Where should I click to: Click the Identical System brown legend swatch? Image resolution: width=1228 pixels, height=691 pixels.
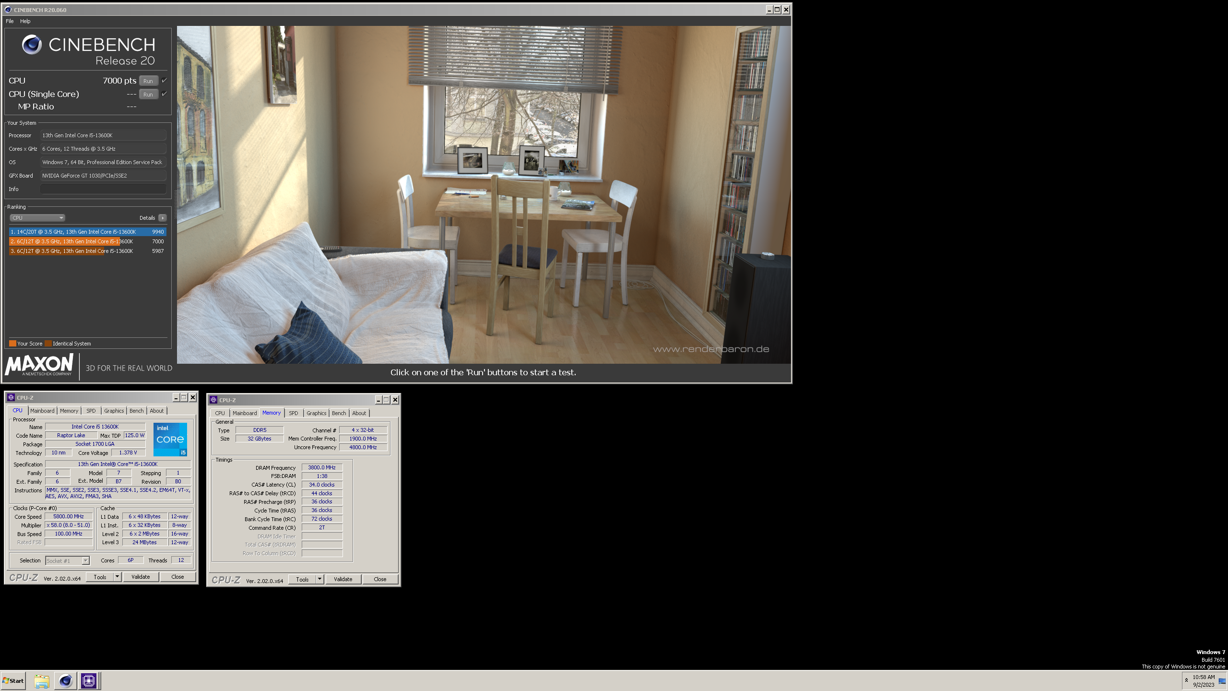(x=48, y=344)
